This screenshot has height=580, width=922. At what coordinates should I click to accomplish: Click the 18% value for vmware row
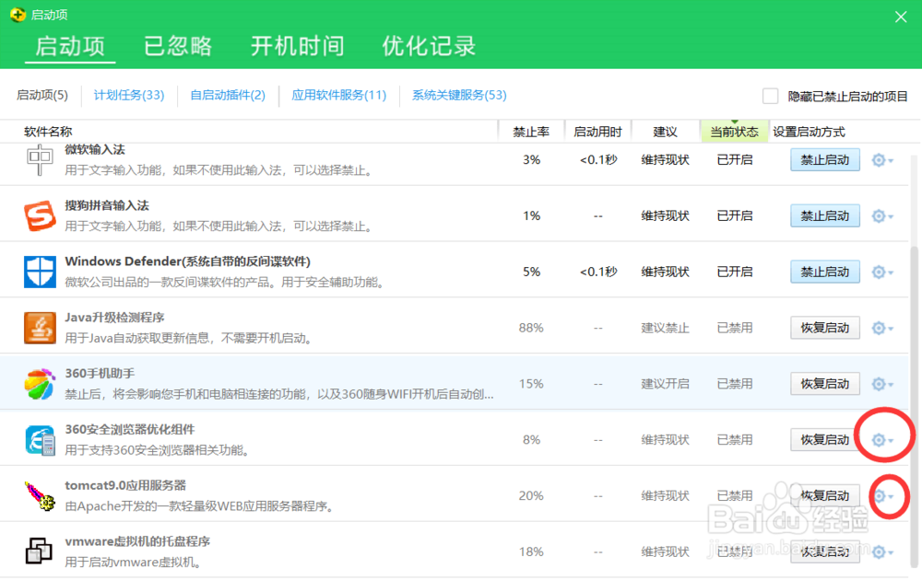[x=531, y=551]
